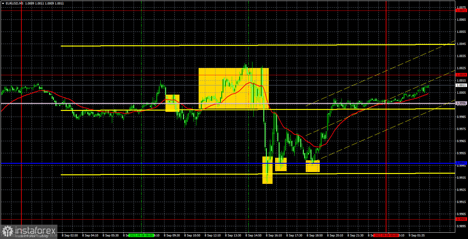
Task: Click the 0.9965 price axis value
Action: 461,141
